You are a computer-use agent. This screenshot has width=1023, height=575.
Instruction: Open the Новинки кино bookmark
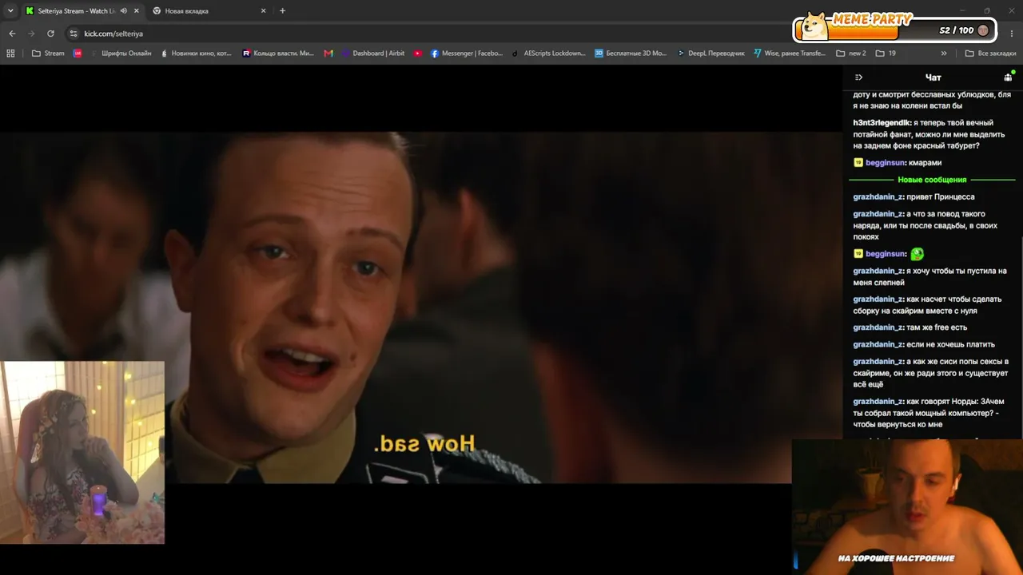(197, 54)
